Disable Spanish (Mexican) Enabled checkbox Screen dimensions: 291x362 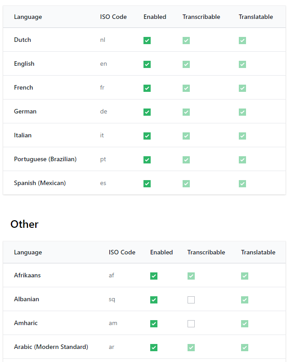[147, 184]
